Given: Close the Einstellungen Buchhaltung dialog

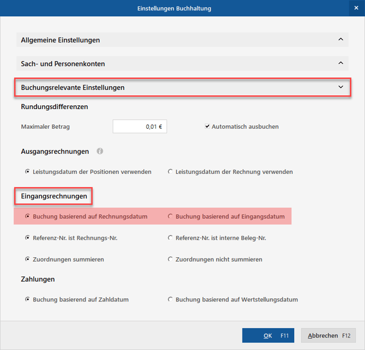Looking at the screenshot, I should [356, 8].
